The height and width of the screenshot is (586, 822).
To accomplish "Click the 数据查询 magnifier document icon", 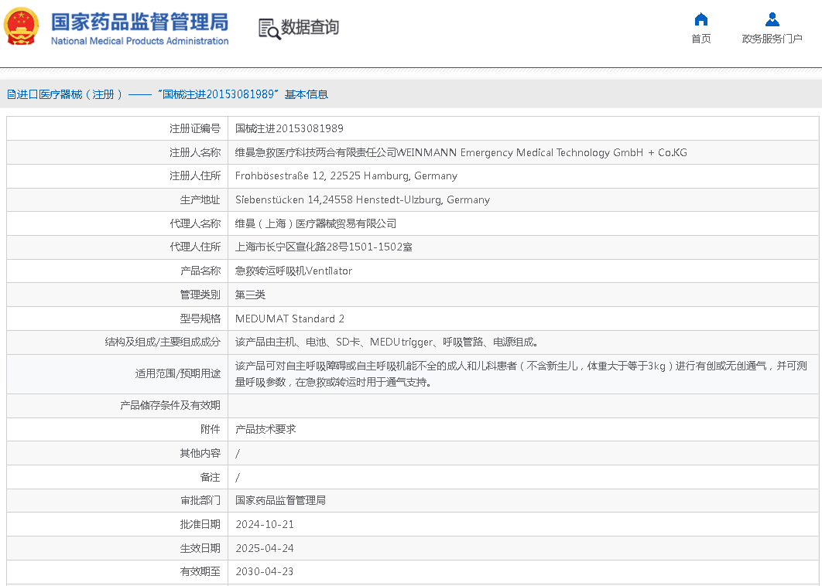I will pos(269,29).
